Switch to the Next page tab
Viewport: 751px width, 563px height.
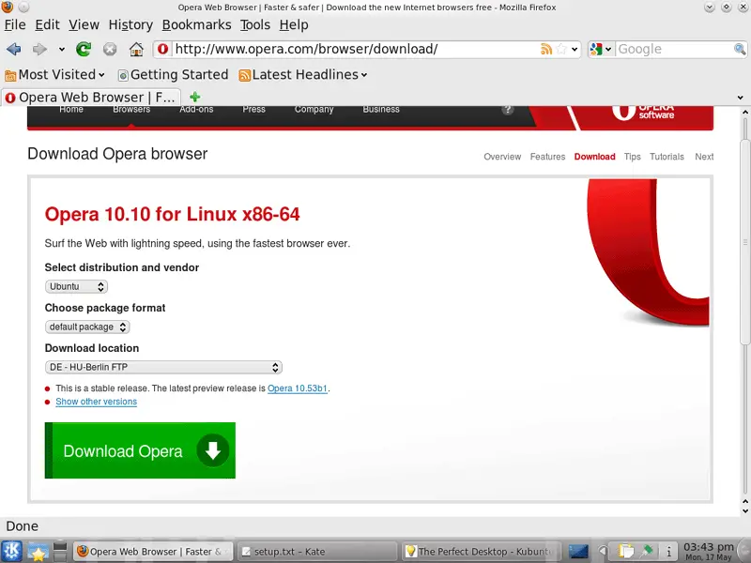pyautogui.click(x=704, y=157)
